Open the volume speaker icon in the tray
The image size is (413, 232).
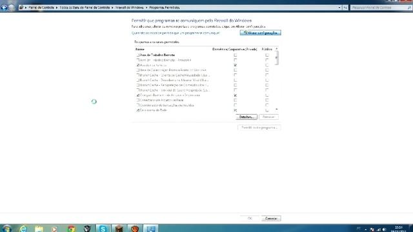[x=385, y=229]
